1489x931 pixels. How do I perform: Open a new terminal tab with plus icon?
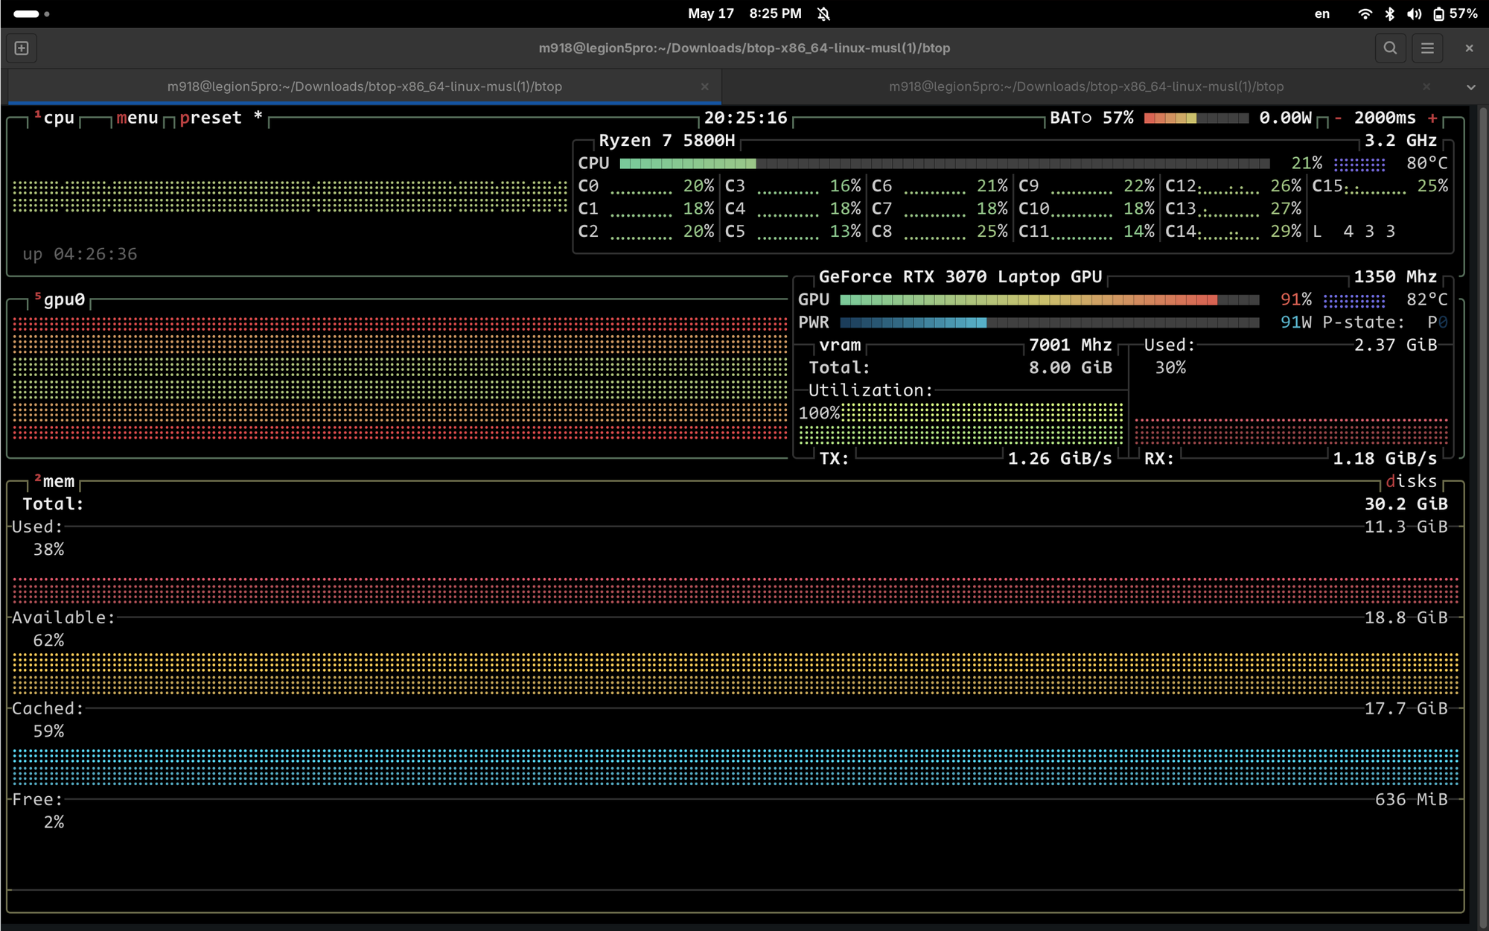click(22, 48)
